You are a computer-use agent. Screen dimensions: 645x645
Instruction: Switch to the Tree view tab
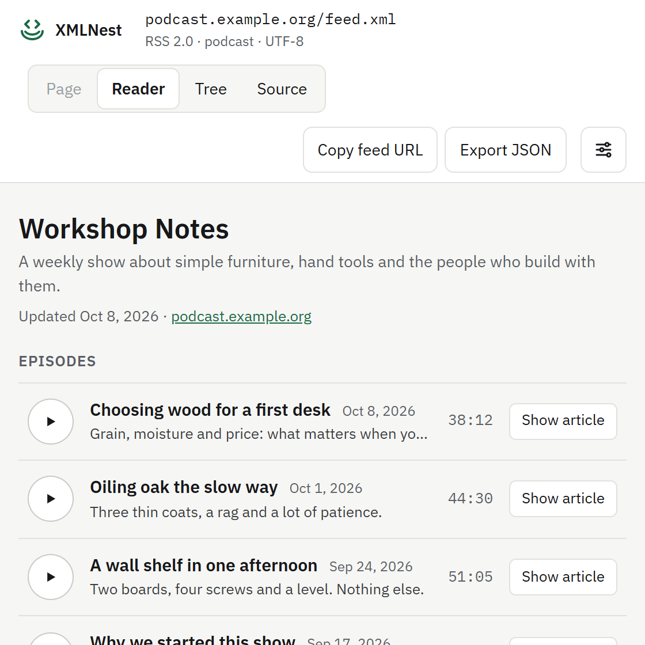click(x=211, y=89)
